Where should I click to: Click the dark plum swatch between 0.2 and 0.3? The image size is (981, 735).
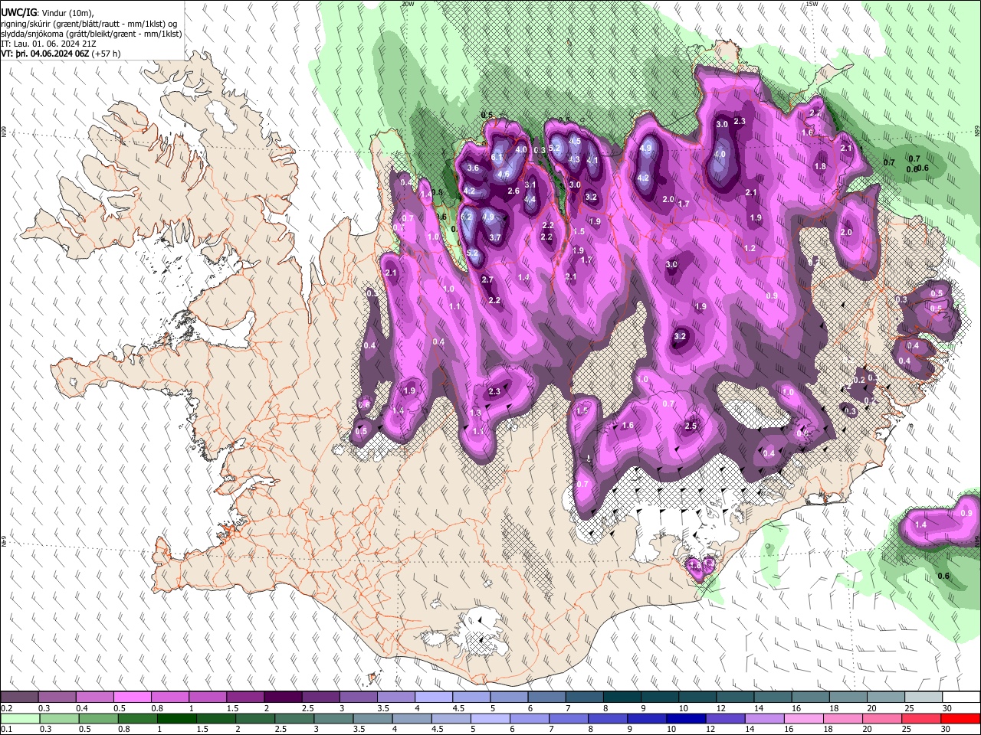click(x=20, y=697)
